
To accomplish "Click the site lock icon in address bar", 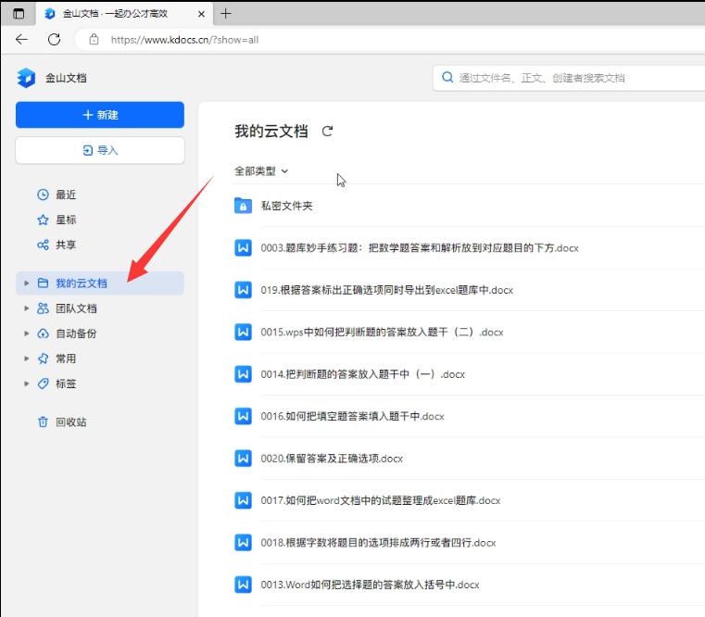I will [x=94, y=40].
